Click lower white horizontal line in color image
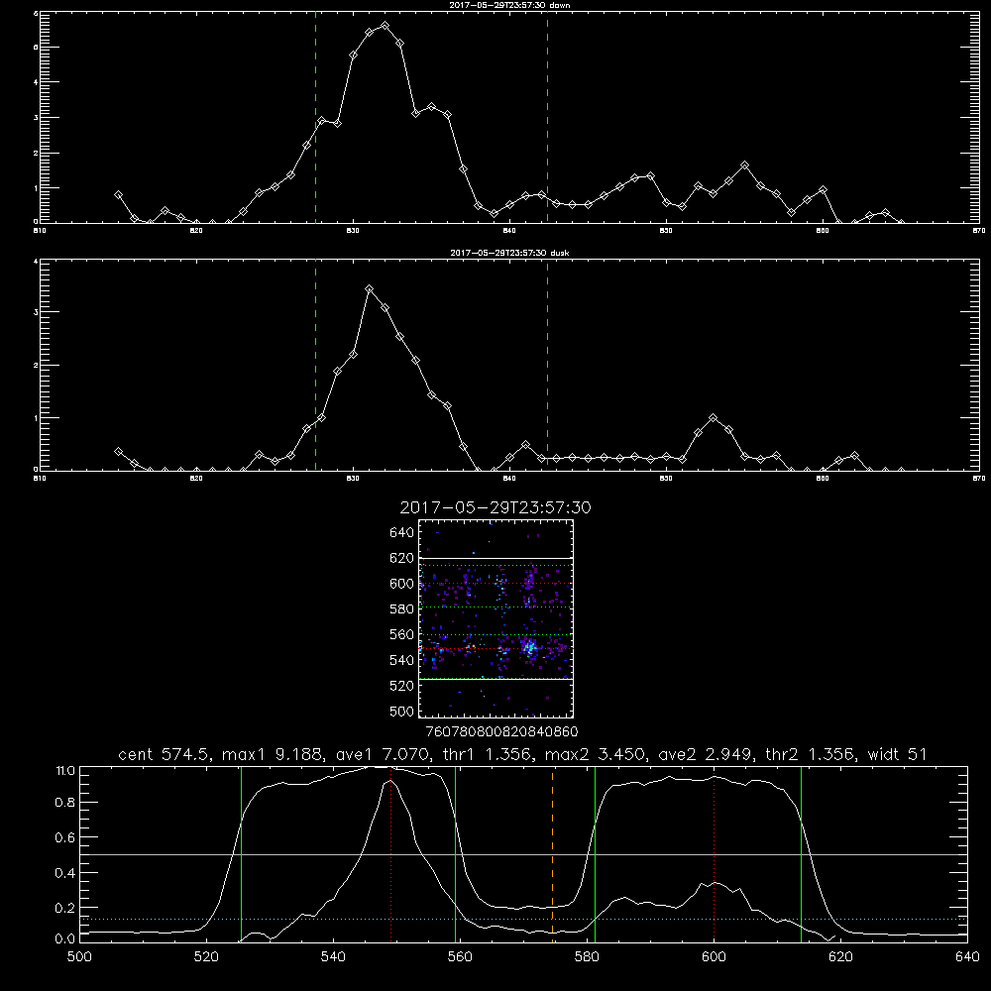 (495, 680)
